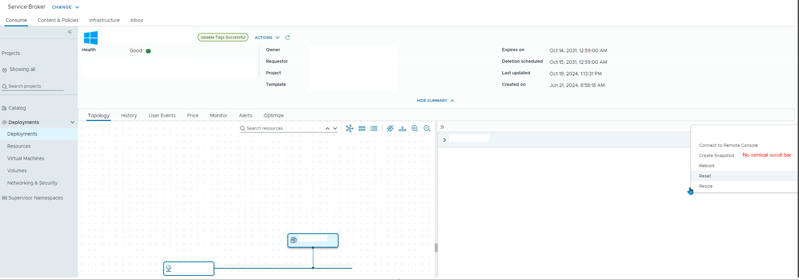Click the Search resources field

(x=282, y=128)
